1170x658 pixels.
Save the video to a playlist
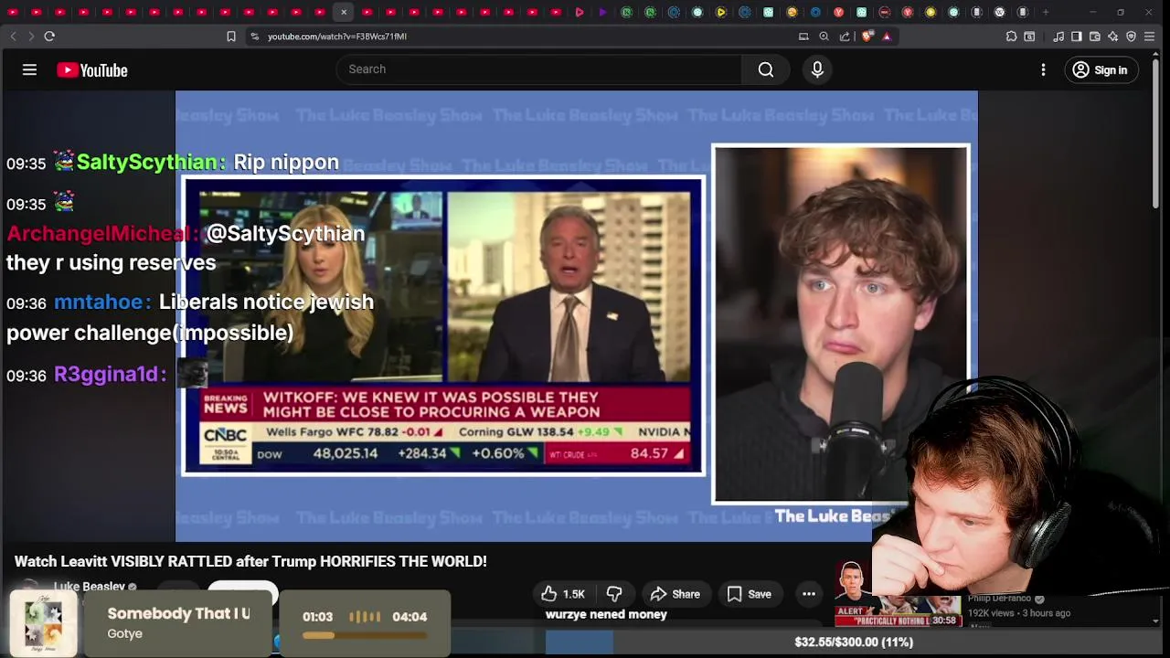750,594
